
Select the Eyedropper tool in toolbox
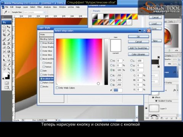8,65
